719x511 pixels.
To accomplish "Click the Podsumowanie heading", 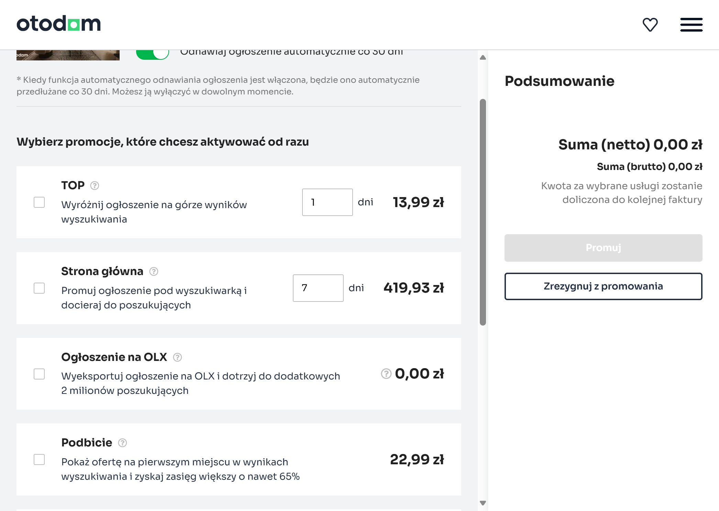I will coord(560,81).
